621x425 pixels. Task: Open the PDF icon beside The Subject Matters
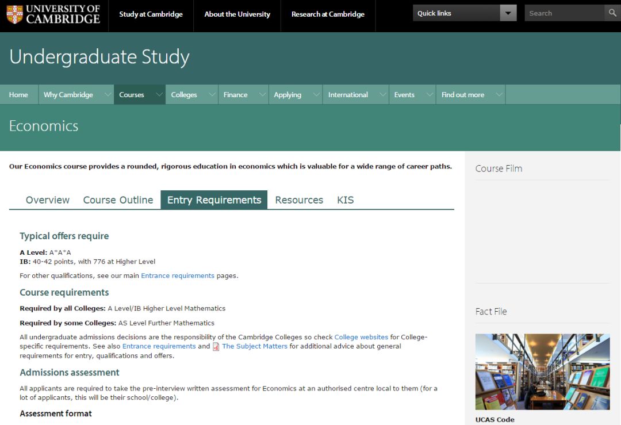click(216, 347)
